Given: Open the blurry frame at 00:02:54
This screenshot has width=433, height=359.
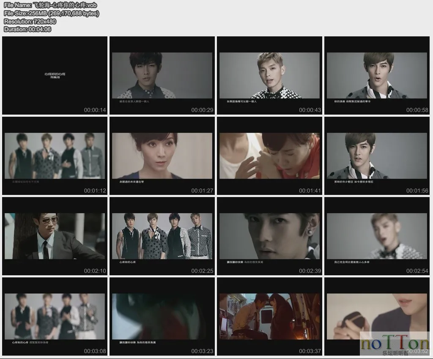Looking at the screenshot, I should [x=377, y=236].
